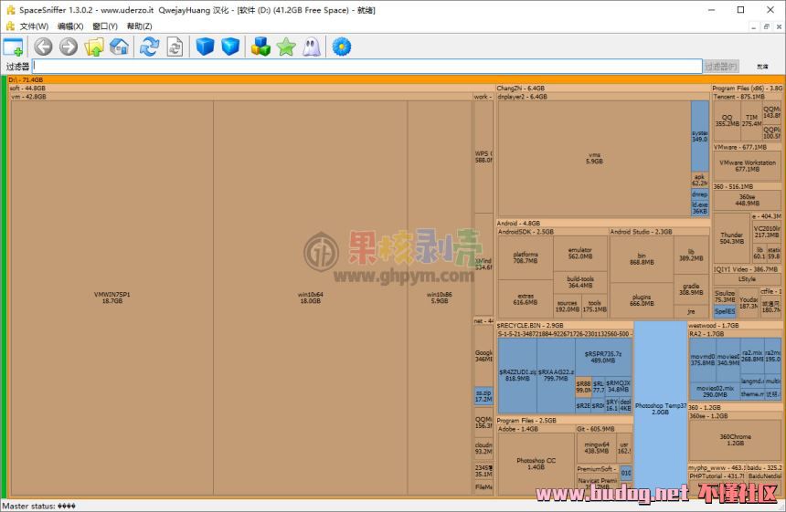Select the 360se 448.9MB block

click(747, 200)
